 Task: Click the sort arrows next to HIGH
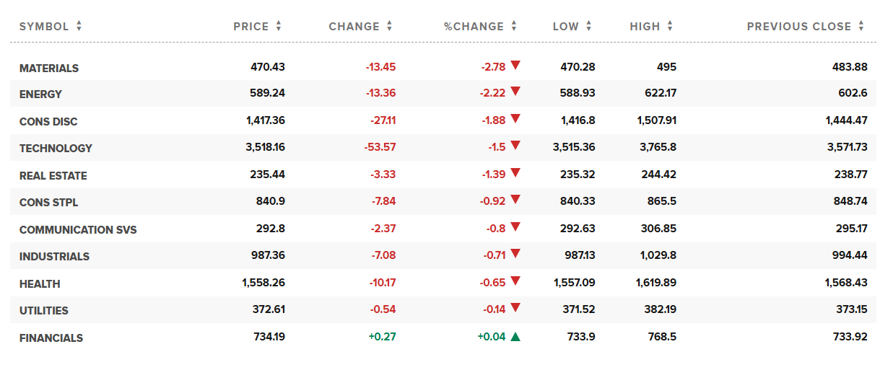tap(670, 27)
